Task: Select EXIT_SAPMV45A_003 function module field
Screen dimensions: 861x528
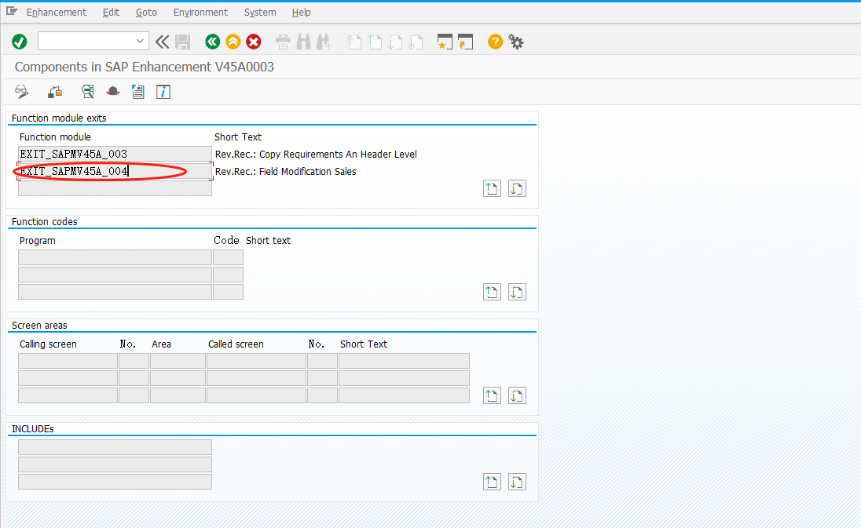Action: pos(115,154)
